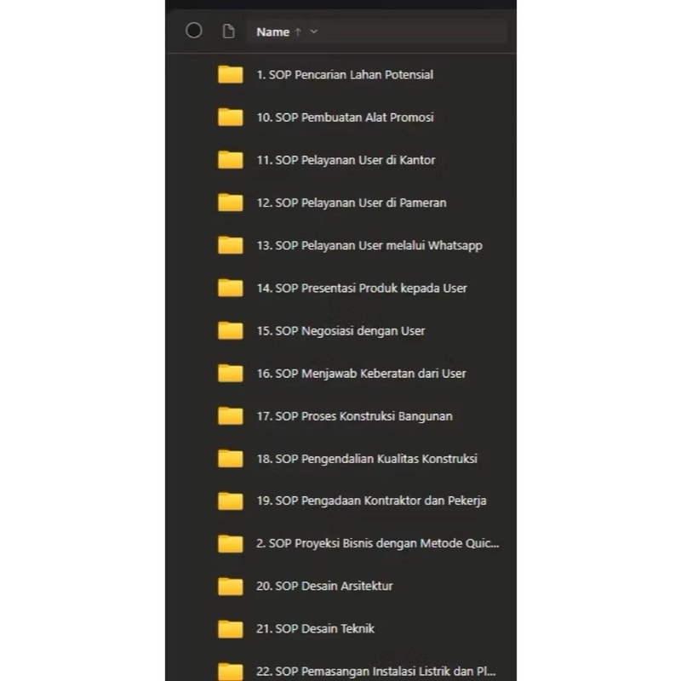Select folder icon of SOP Pelayanan User di Kantor
681x681 pixels.
click(x=230, y=159)
